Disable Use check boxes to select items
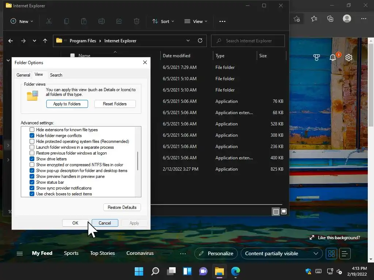Screen dimensions: 374x280 (x=32, y=194)
